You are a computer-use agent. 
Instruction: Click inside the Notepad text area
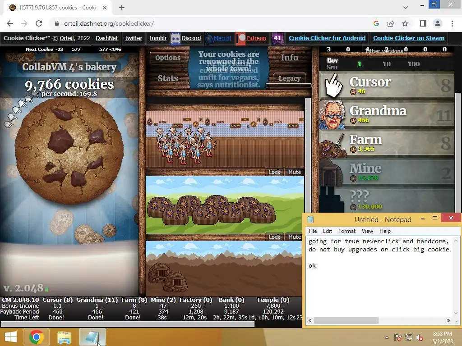[x=379, y=277]
